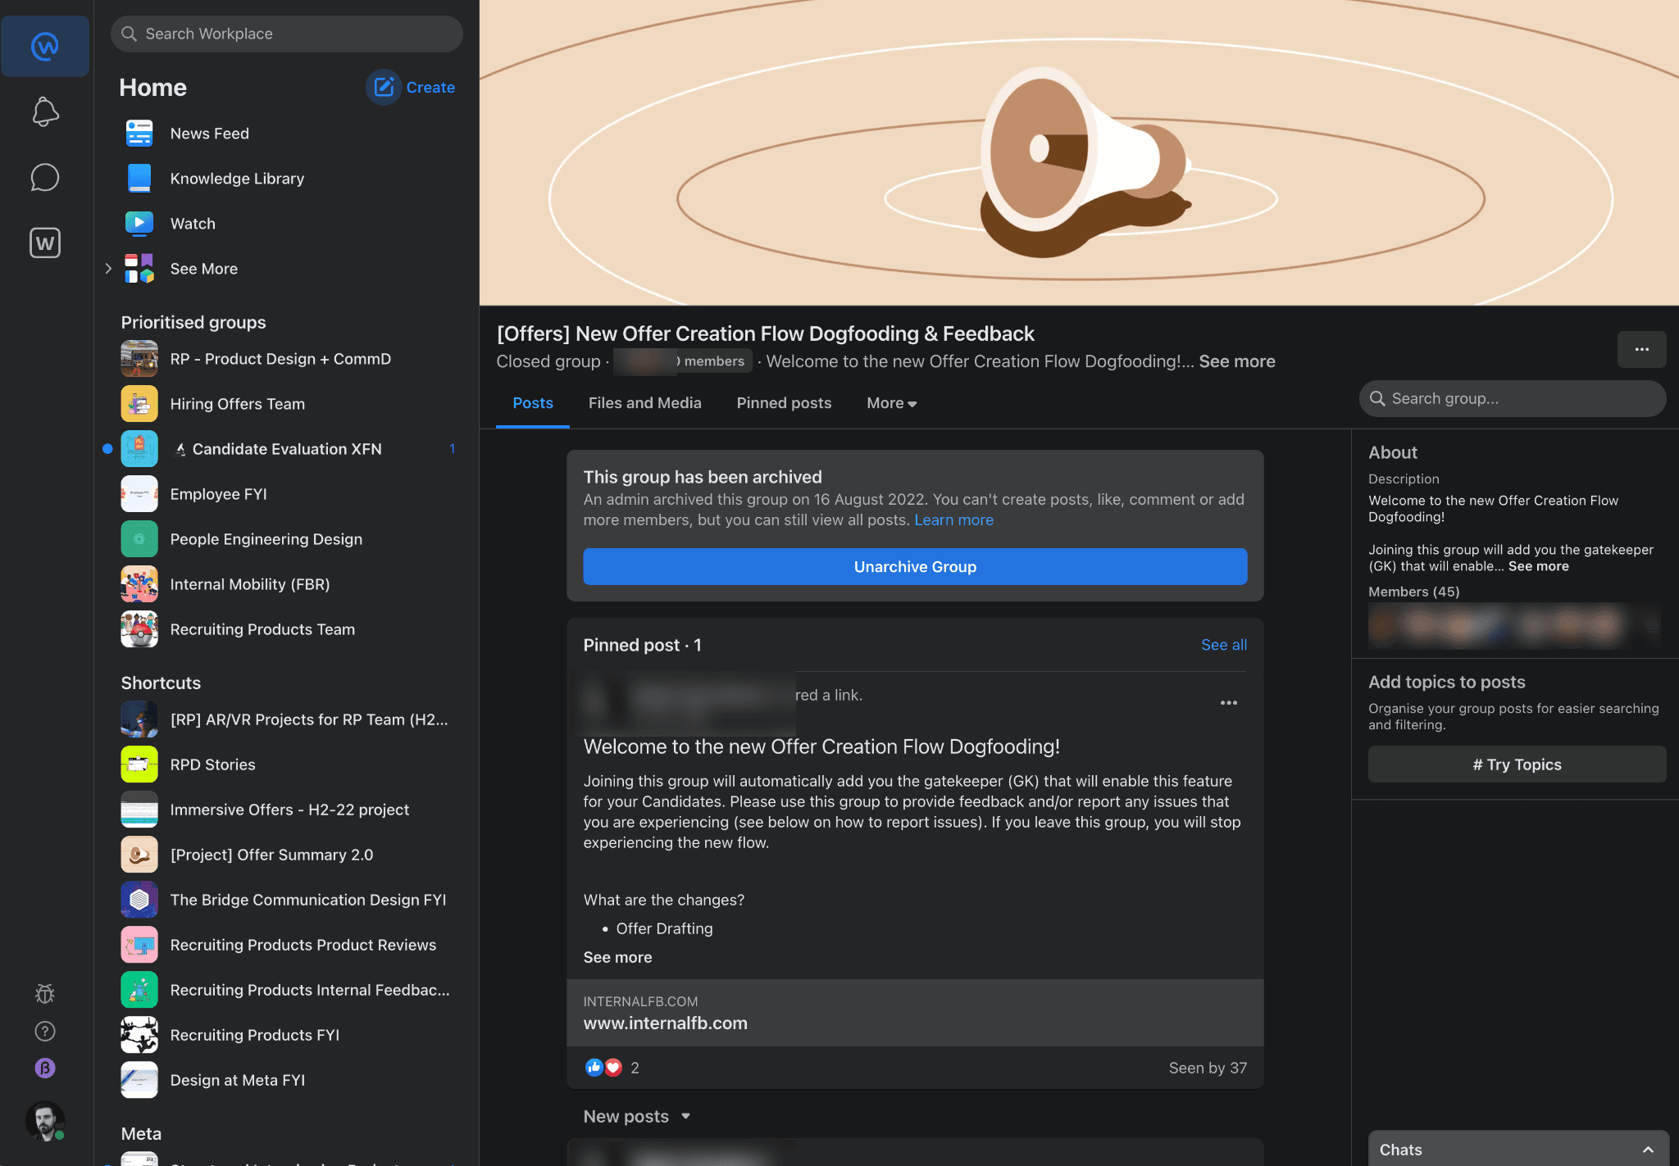Open Candidate Evaluation XFN group icon
The width and height of the screenshot is (1679, 1166).
click(139, 448)
